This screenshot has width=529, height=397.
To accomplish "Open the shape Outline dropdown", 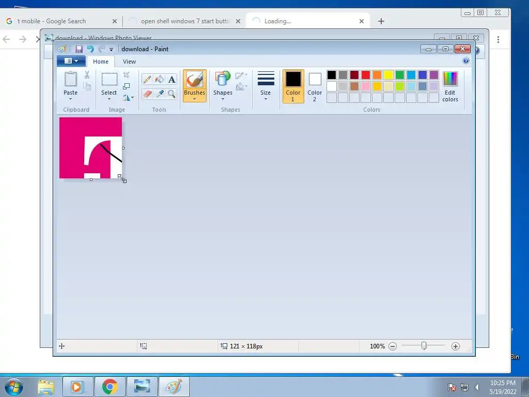I will (x=241, y=75).
